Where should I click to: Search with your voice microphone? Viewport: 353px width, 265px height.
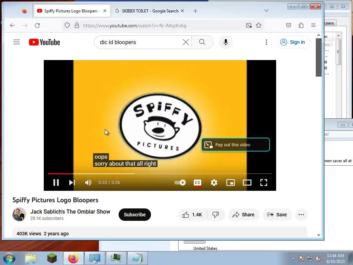[x=225, y=42]
